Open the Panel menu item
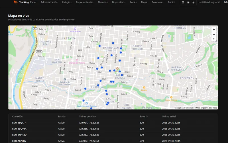The height and width of the screenshot is (143, 228). [33, 2]
